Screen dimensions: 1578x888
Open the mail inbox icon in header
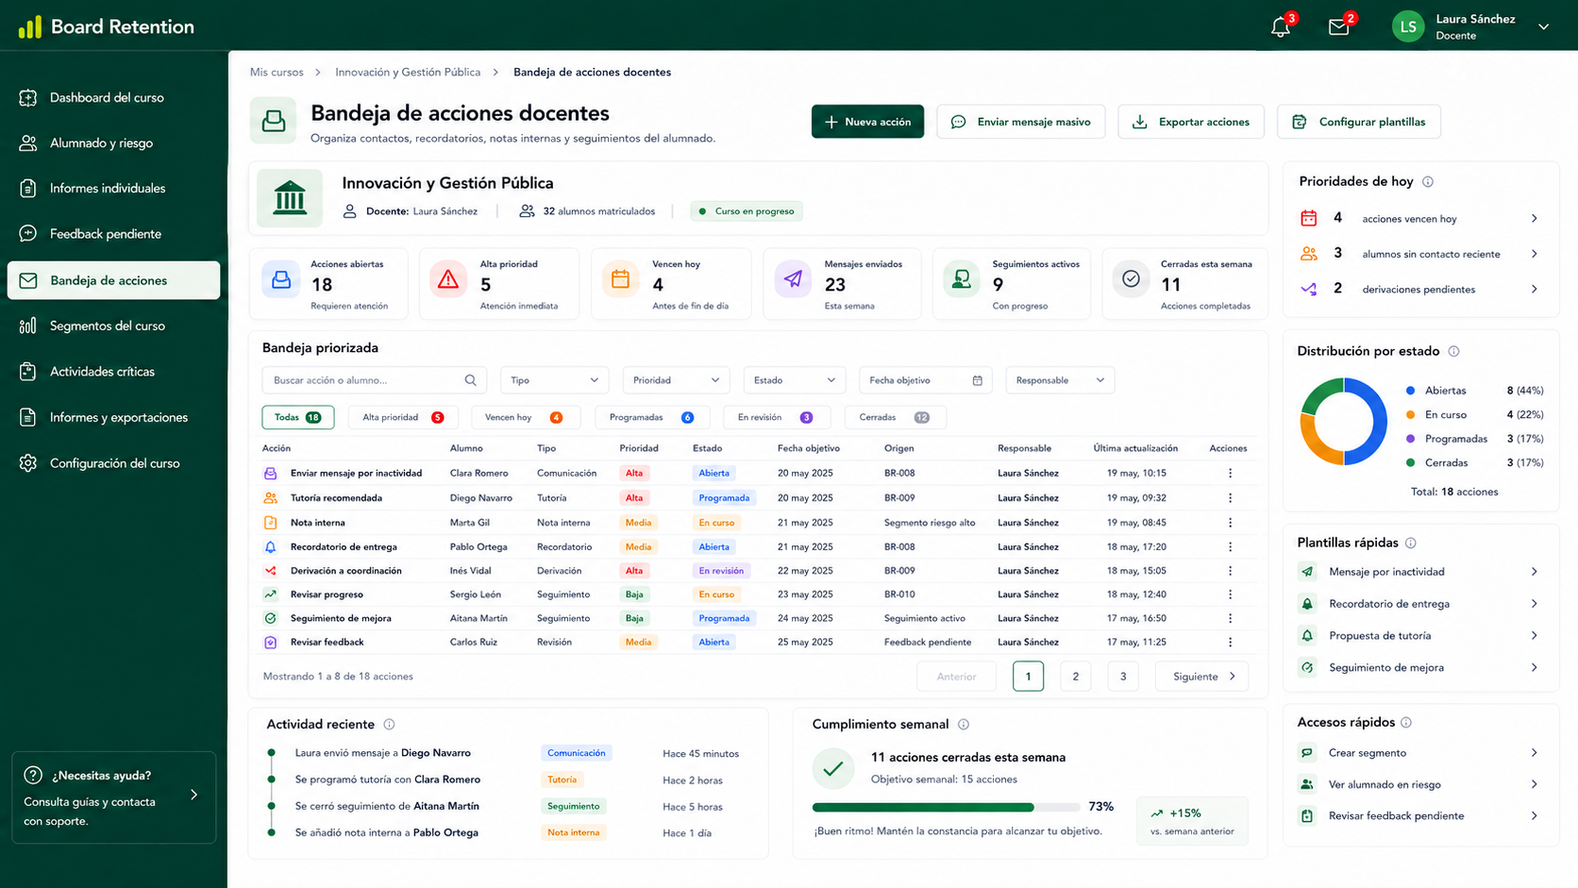[x=1338, y=27]
